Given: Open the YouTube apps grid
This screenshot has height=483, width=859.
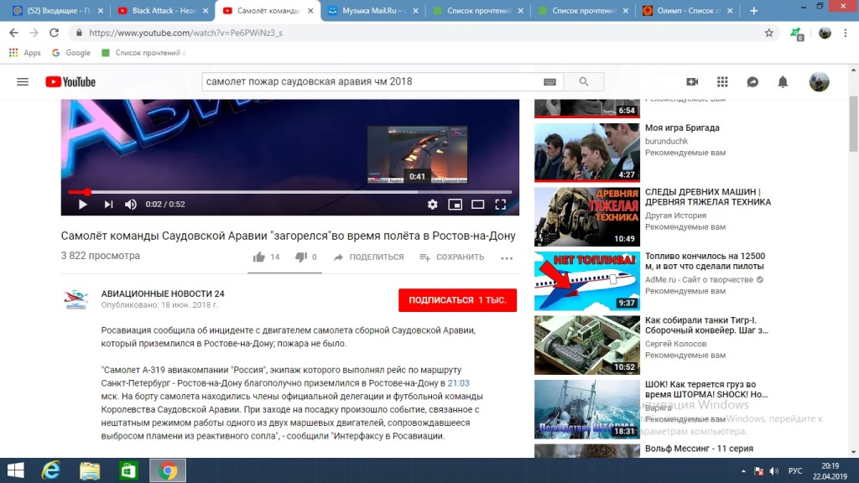Looking at the screenshot, I should tap(722, 81).
